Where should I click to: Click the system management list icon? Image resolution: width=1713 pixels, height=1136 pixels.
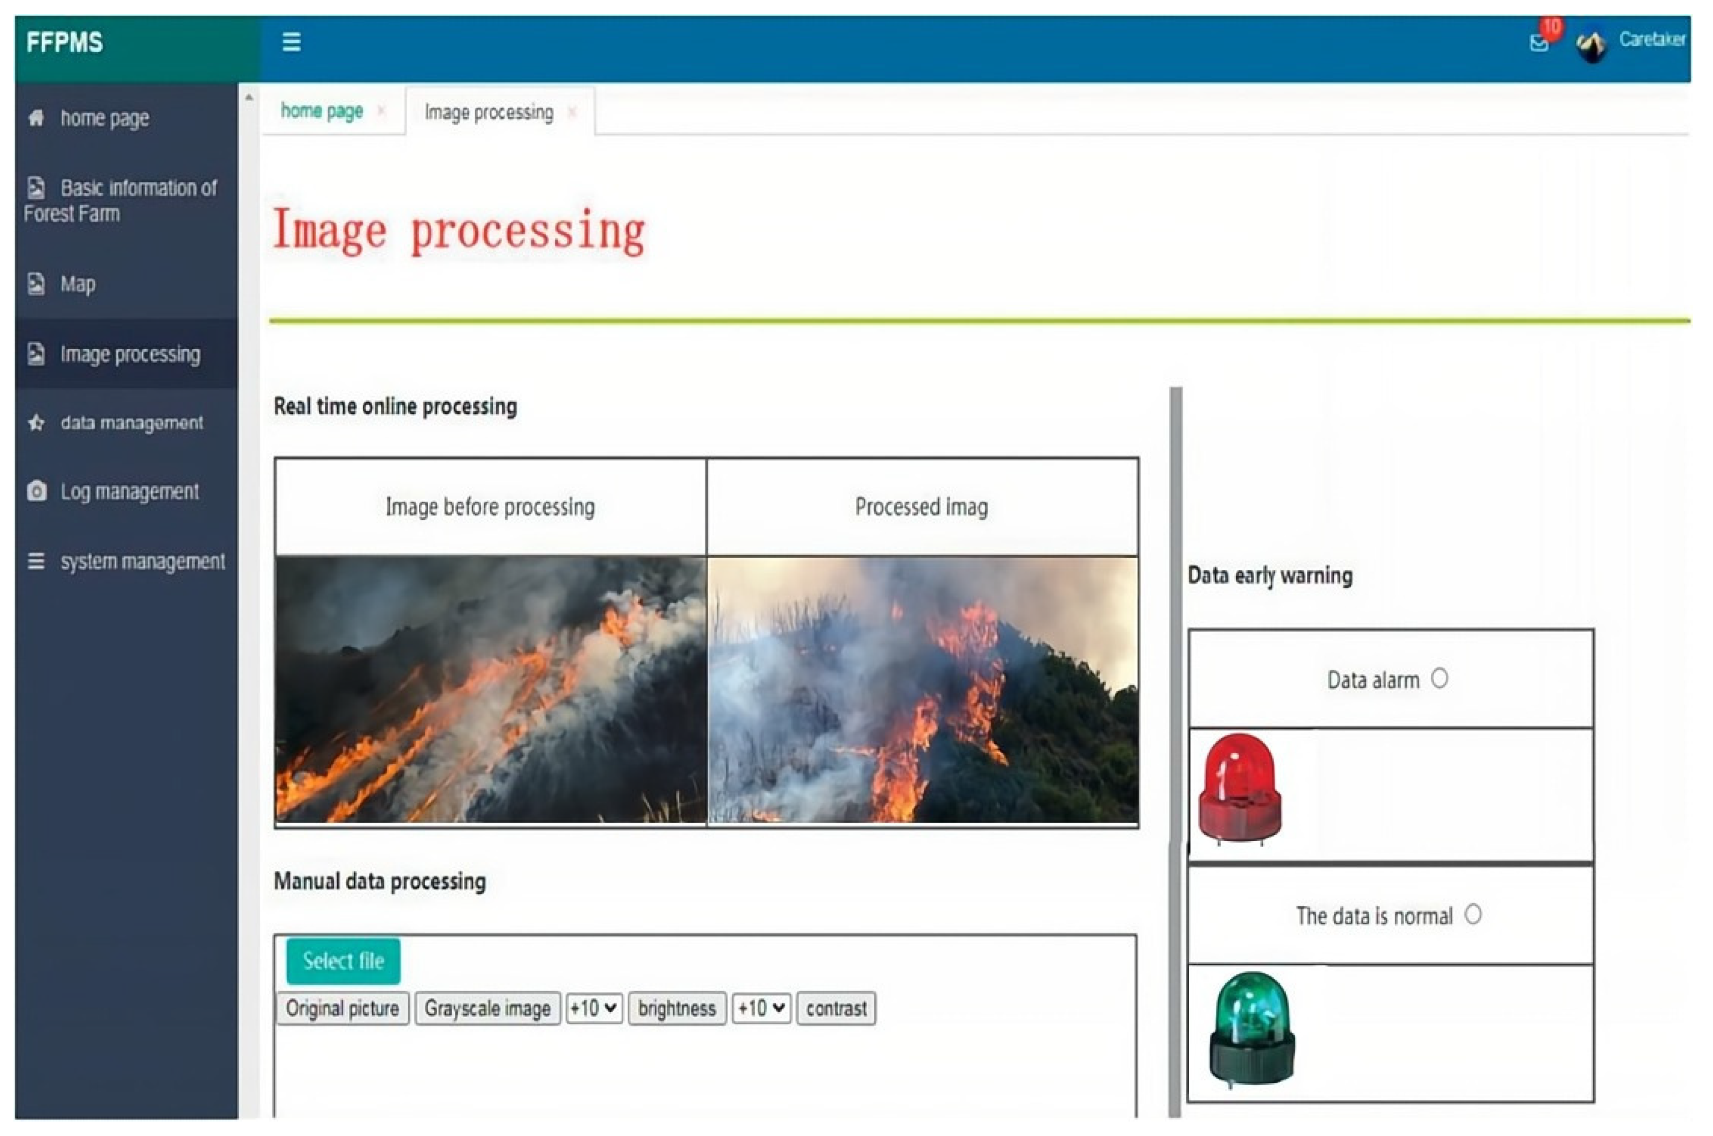[x=36, y=562]
